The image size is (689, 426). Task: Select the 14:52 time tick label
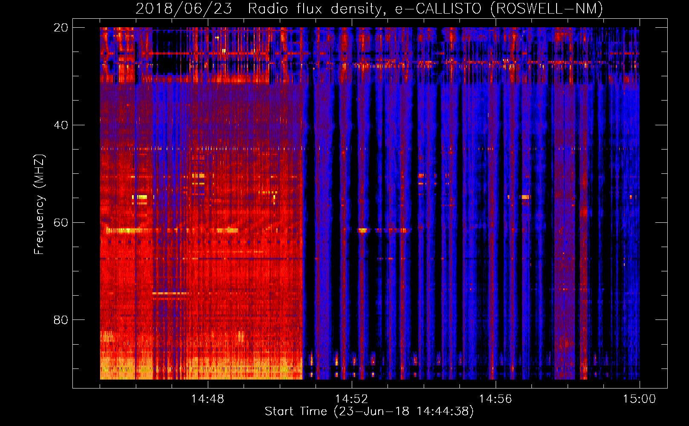pos(351,399)
